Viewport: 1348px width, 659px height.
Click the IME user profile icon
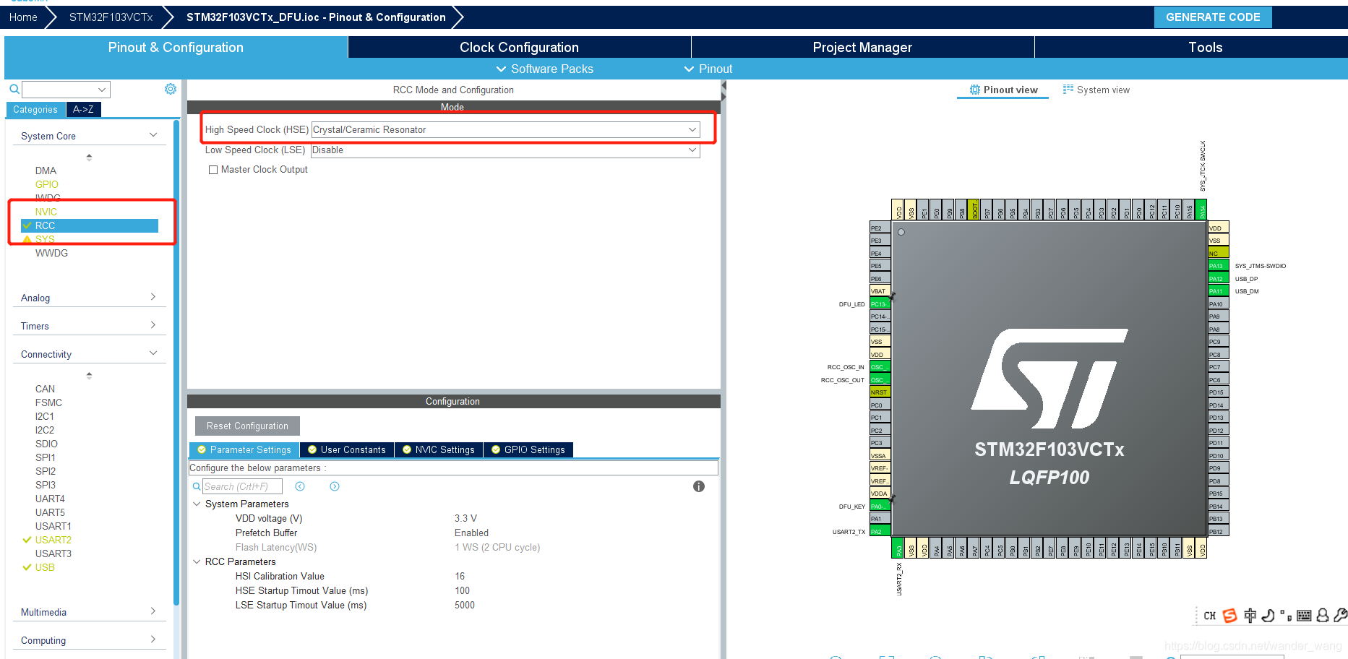point(1323,616)
